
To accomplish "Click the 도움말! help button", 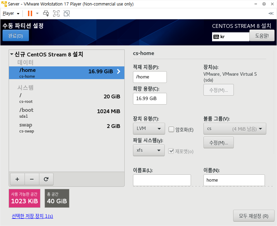I will [262, 36].
